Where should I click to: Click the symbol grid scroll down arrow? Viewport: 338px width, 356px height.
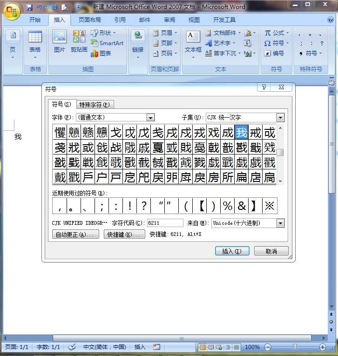(x=281, y=181)
